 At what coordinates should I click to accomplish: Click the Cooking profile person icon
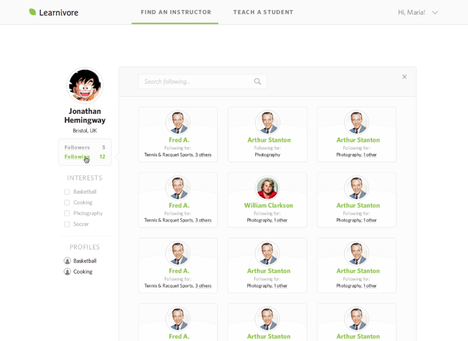[x=68, y=272]
